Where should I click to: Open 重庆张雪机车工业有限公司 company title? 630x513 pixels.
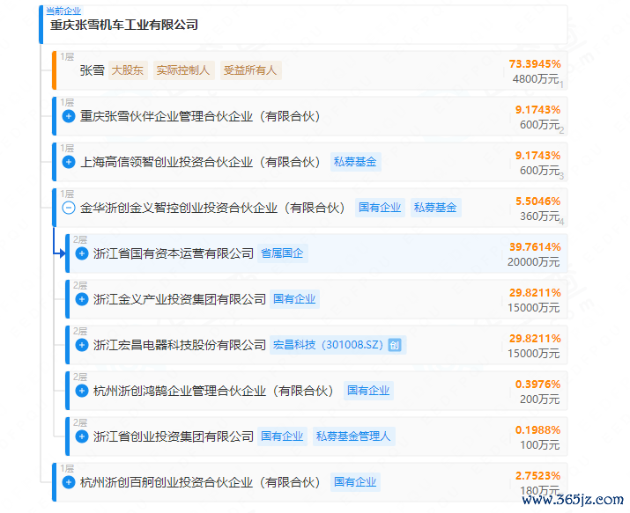tap(124, 26)
